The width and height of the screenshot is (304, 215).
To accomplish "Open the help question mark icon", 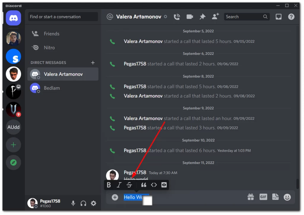I will (x=291, y=17).
